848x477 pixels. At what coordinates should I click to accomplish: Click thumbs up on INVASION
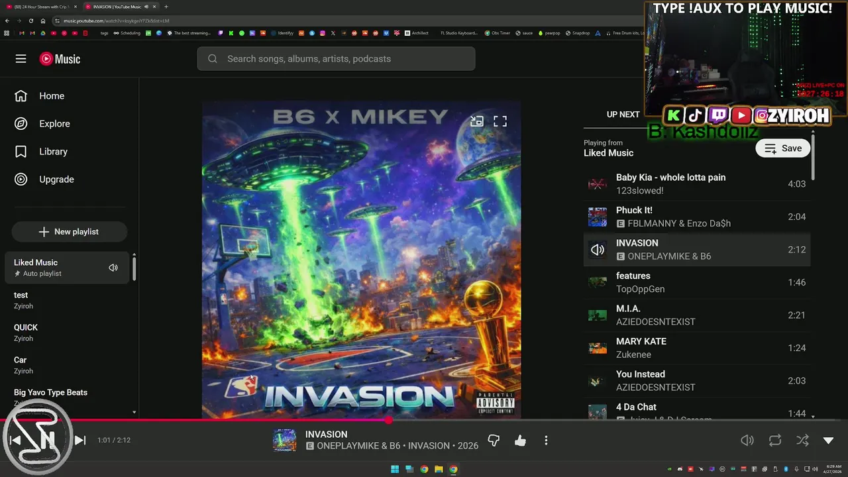click(520, 440)
